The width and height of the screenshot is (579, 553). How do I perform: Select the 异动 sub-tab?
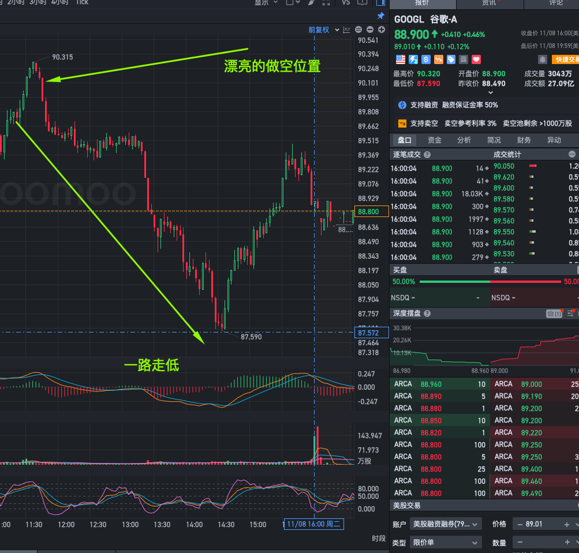(x=554, y=140)
